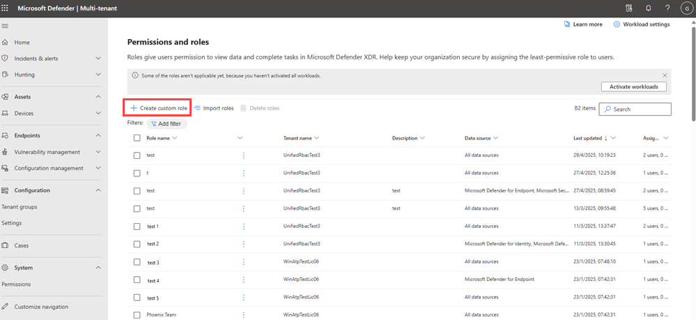696x320 pixels.
Task: Click Create custom role
Action: [x=158, y=108]
